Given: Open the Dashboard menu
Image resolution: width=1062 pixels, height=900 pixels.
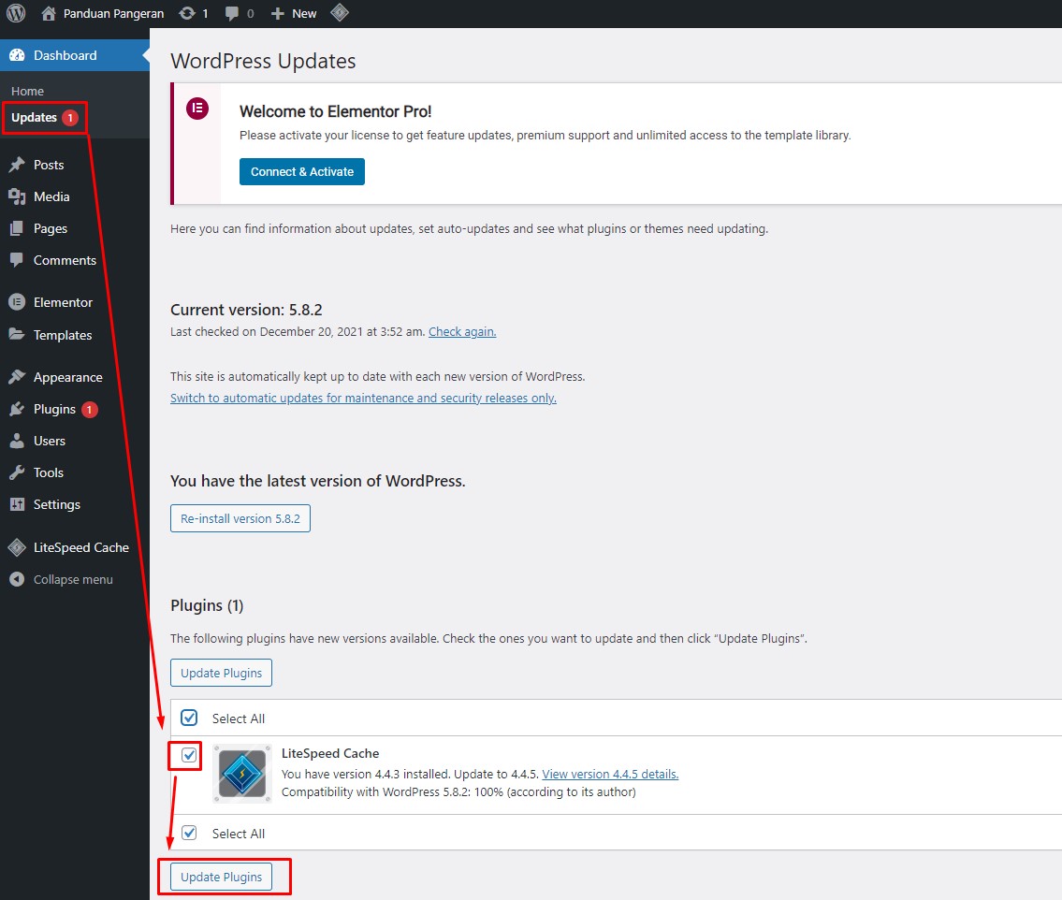Looking at the screenshot, I should pyautogui.click(x=75, y=55).
